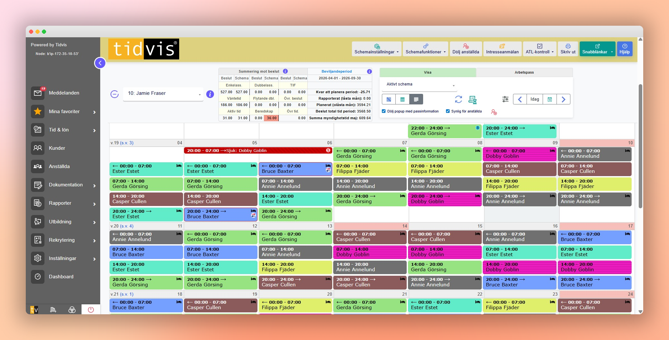The height and width of the screenshot is (340, 669).
Task: Click the Dölj anställda button
Action: (x=466, y=49)
